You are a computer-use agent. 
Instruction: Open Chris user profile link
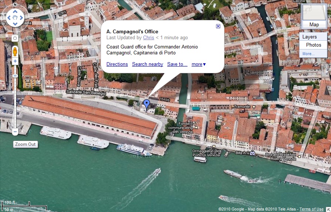pyautogui.click(x=149, y=38)
